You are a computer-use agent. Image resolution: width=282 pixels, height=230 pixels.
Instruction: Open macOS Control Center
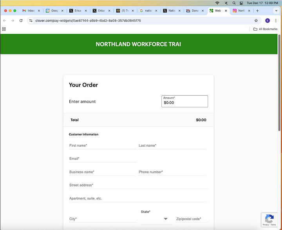click(x=241, y=3)
